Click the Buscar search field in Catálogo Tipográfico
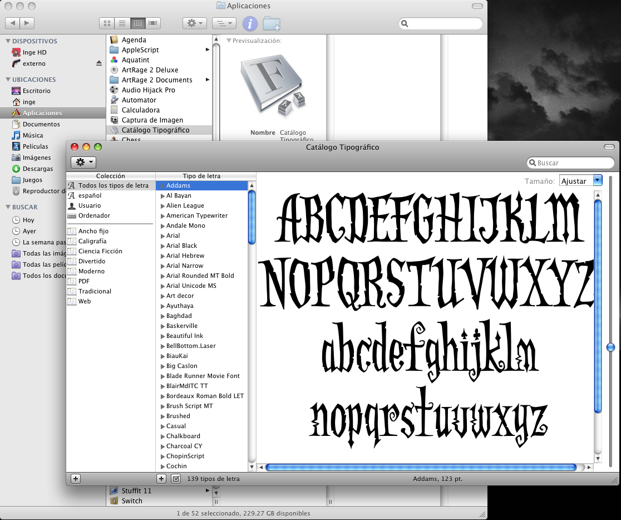Viewport: 621px width, 520px height. pos(570,163)
